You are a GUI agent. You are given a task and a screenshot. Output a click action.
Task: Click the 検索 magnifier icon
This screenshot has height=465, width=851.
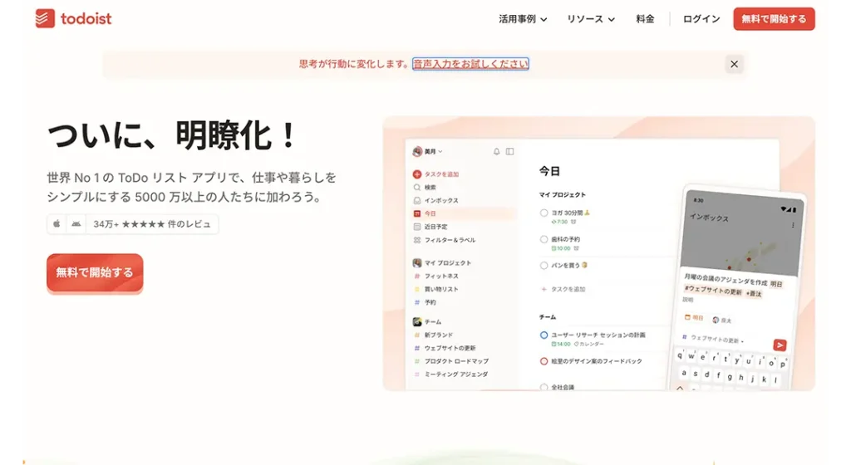coord(417,188)
